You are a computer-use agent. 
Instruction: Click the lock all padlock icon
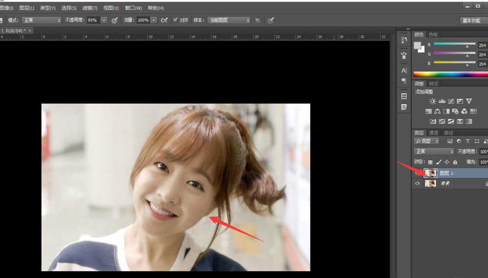tap(455, 162)
